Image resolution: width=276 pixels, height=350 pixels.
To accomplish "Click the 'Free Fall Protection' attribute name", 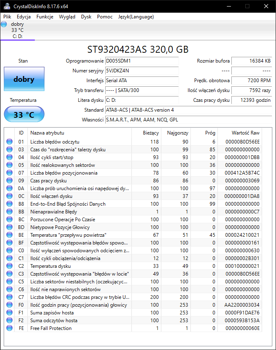I will [51, 328].
